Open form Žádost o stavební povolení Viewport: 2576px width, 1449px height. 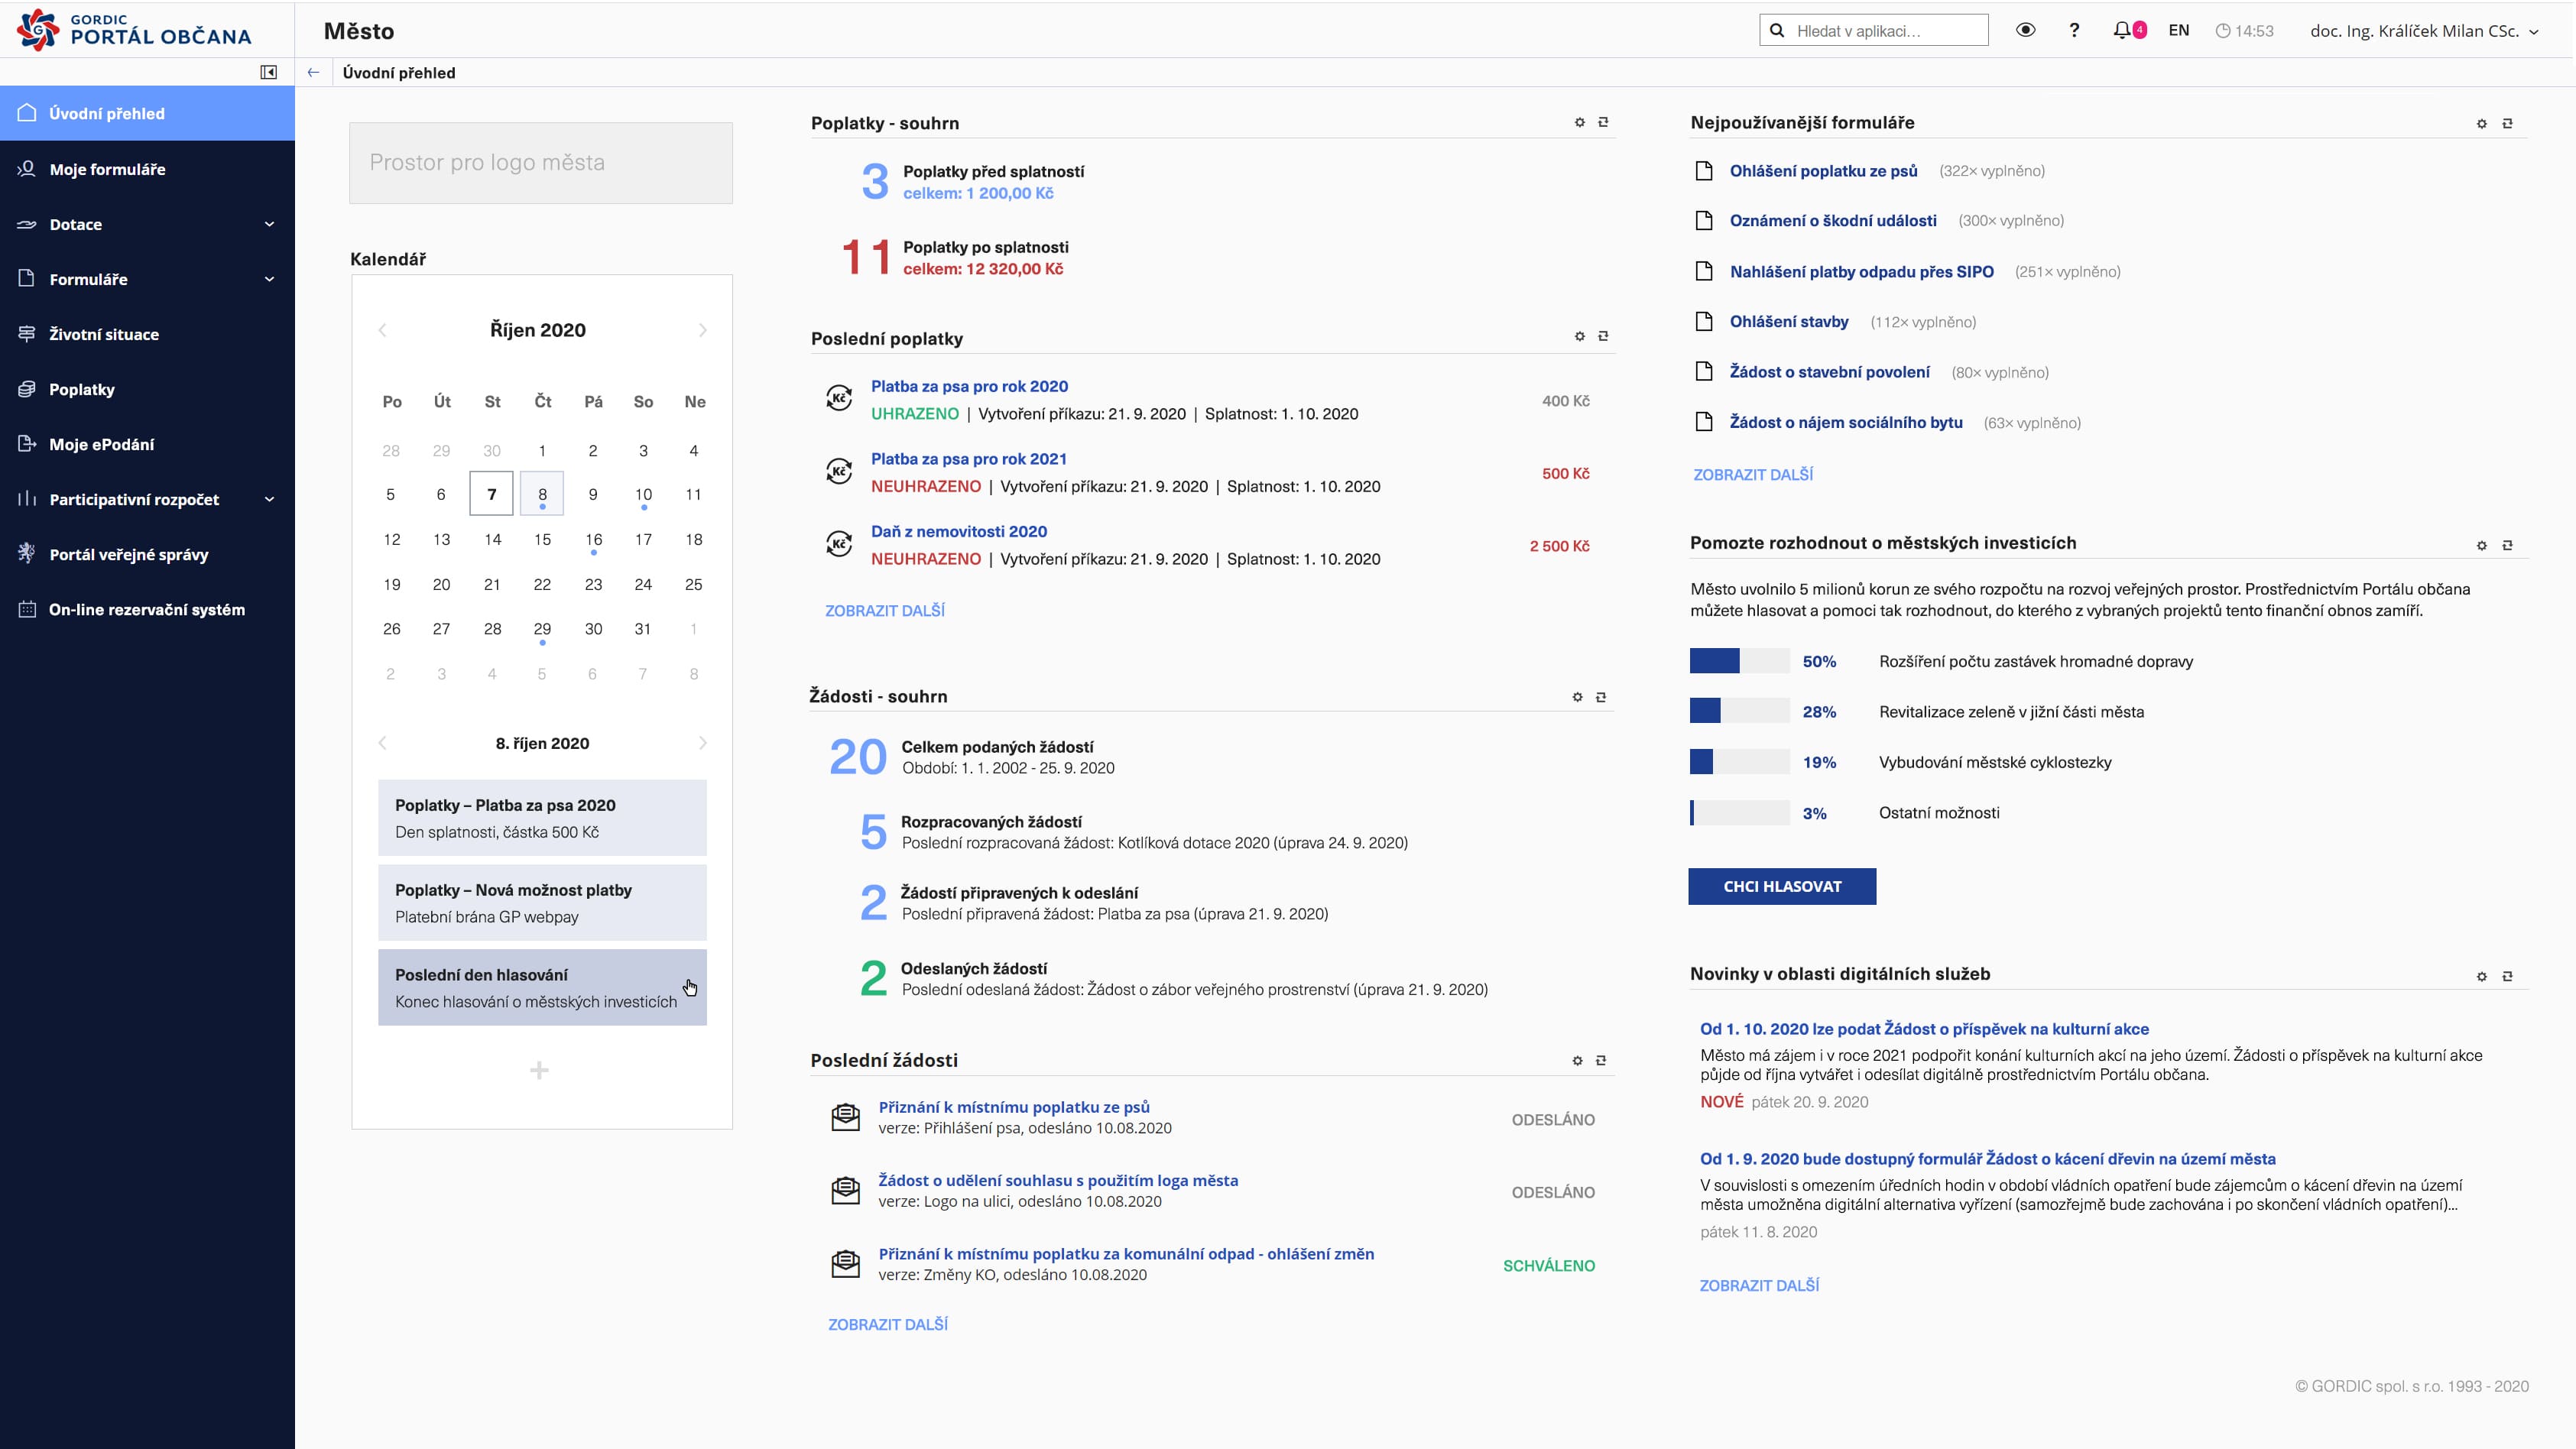(1830, 372)
